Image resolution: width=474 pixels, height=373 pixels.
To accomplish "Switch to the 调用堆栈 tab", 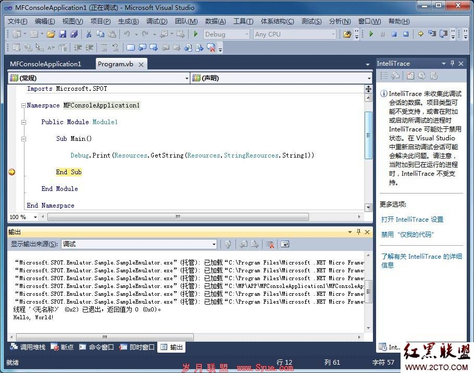I will (x=28, y=347).
